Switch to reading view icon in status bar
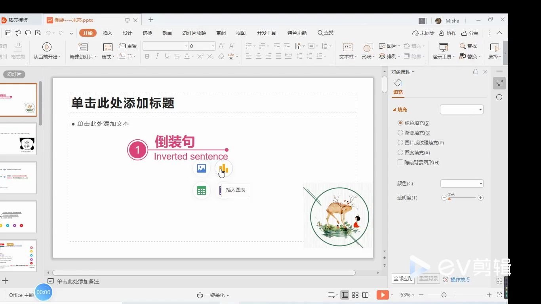Screen dimensions: 541x304 pos(366,295)
